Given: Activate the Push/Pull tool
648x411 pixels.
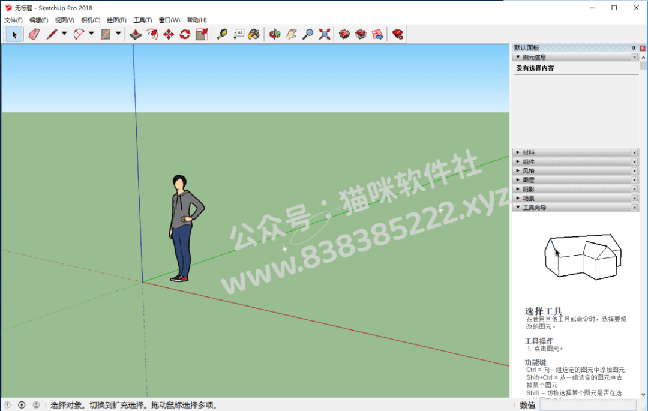Looking at the screenshot, I should (x=136, y=34).
